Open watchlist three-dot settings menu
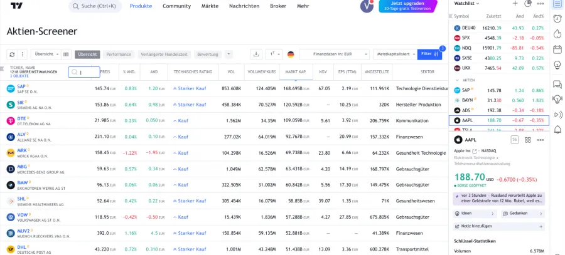Viewport: 565px width, 255px height. (541, 4)
